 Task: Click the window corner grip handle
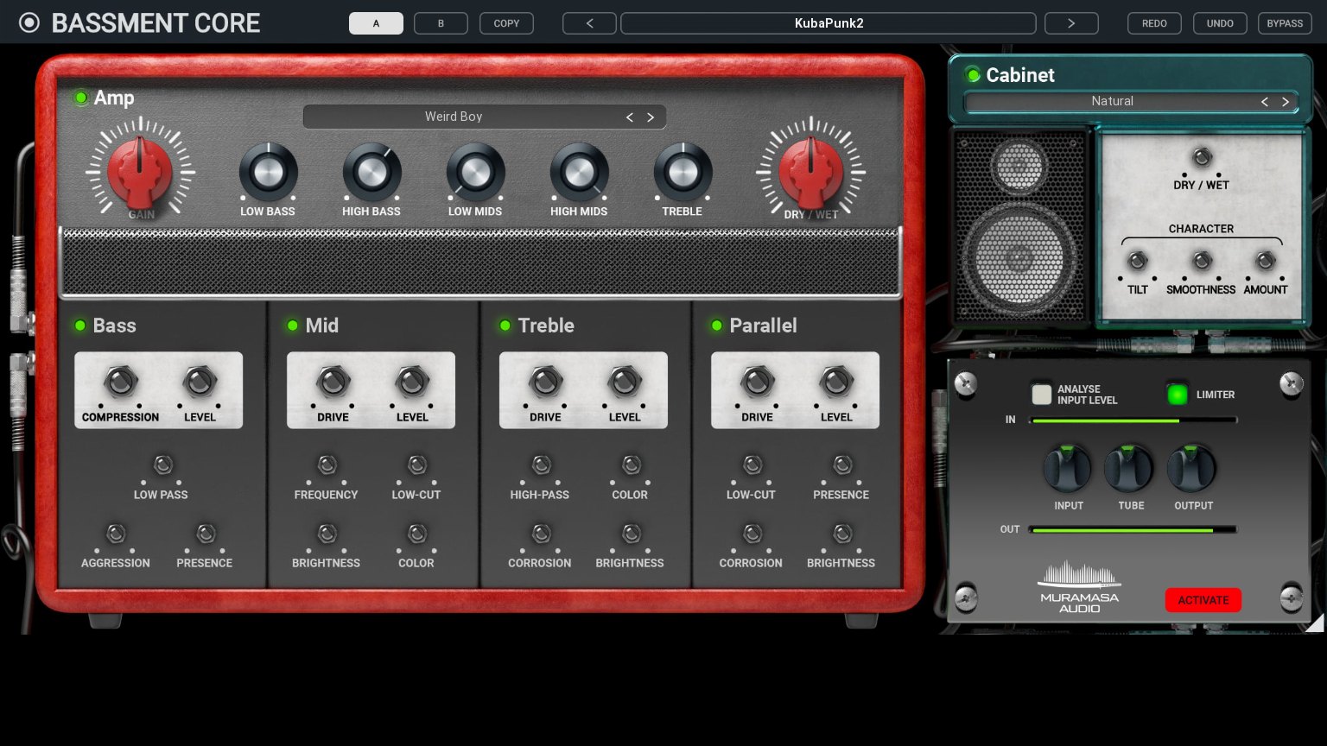1315,623
